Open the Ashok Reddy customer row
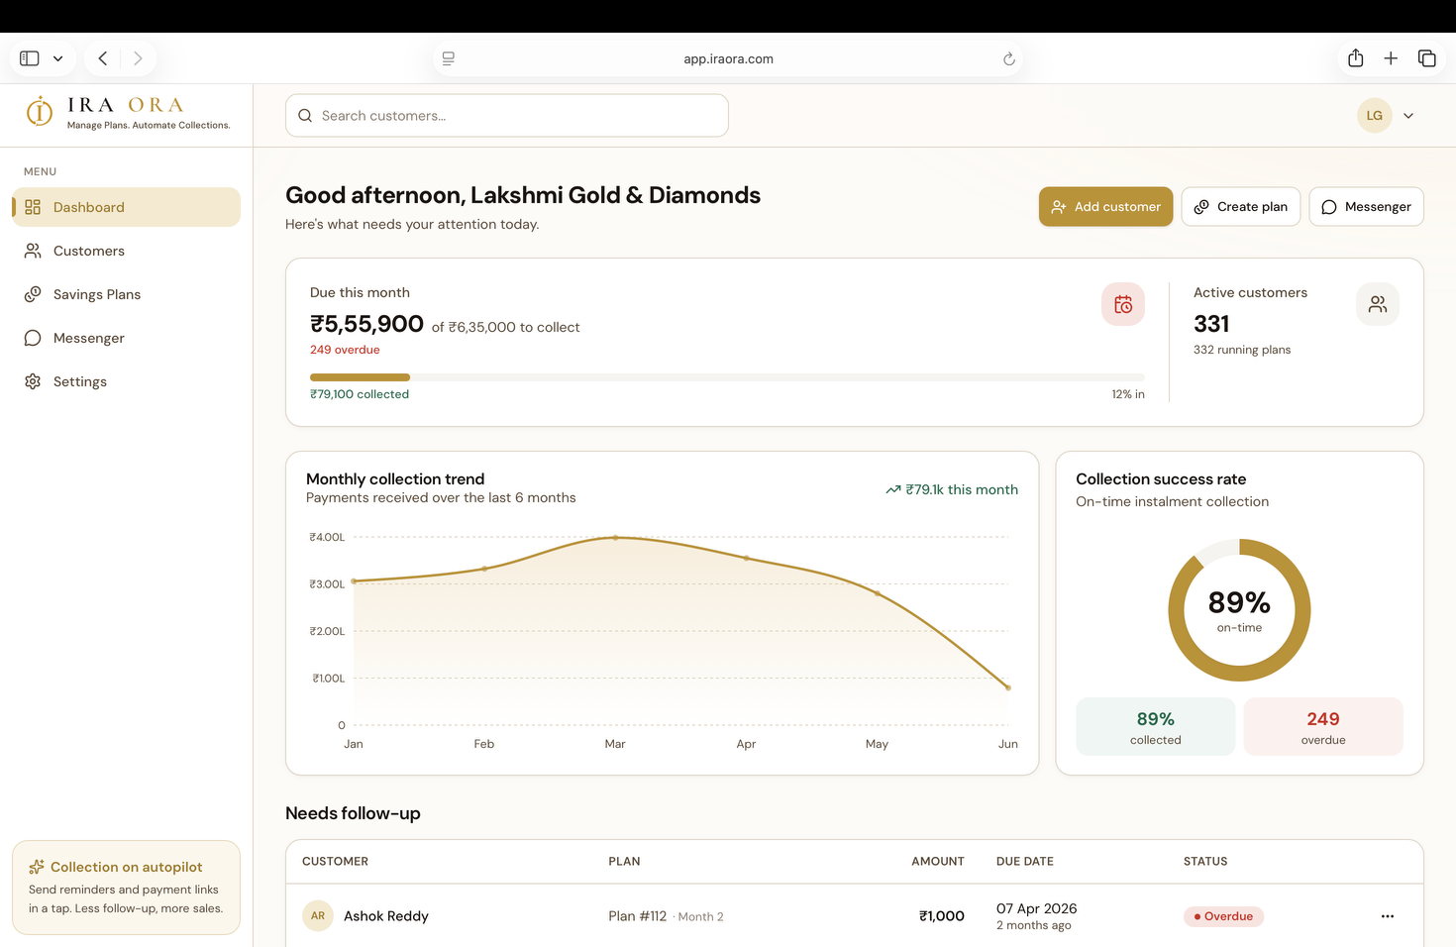 [x=855, y=916]
